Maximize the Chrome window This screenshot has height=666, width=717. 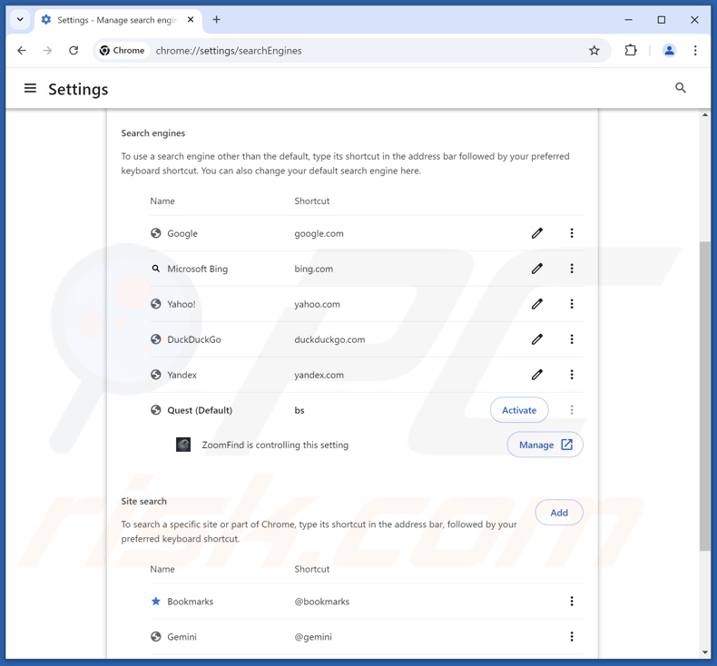click(662, 20)
